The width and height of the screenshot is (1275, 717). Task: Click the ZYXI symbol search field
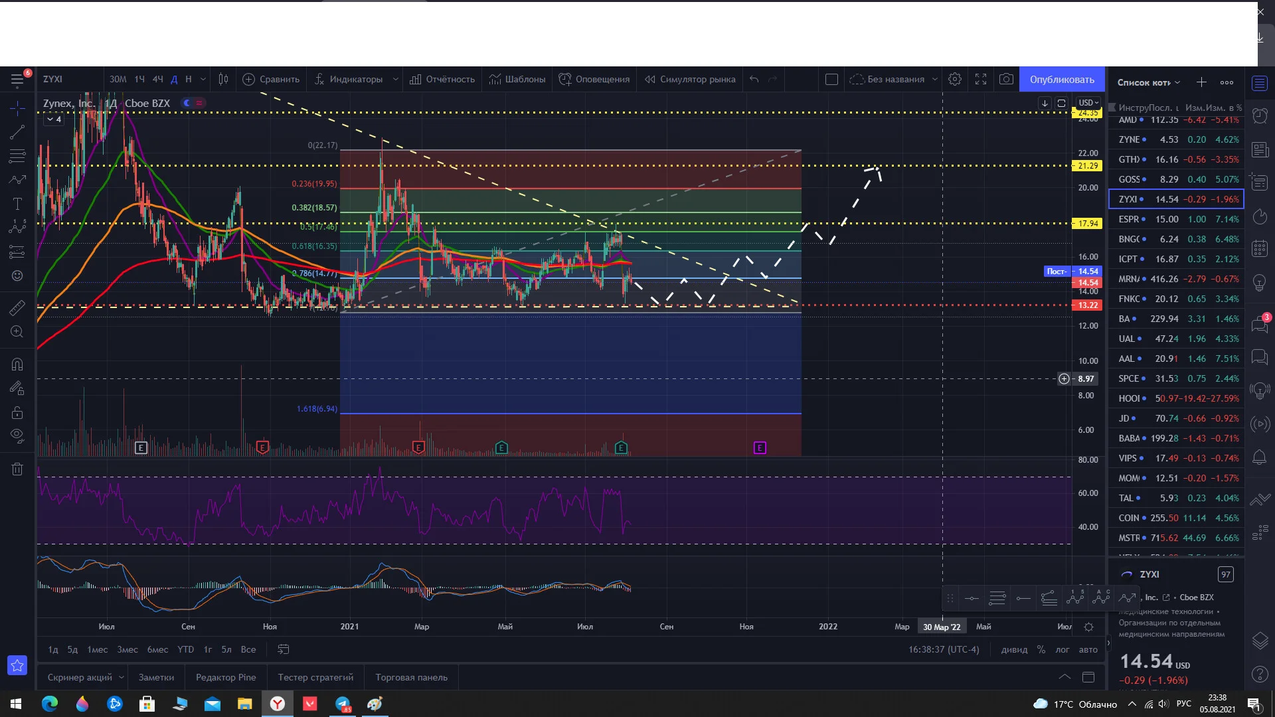point(70,80)
